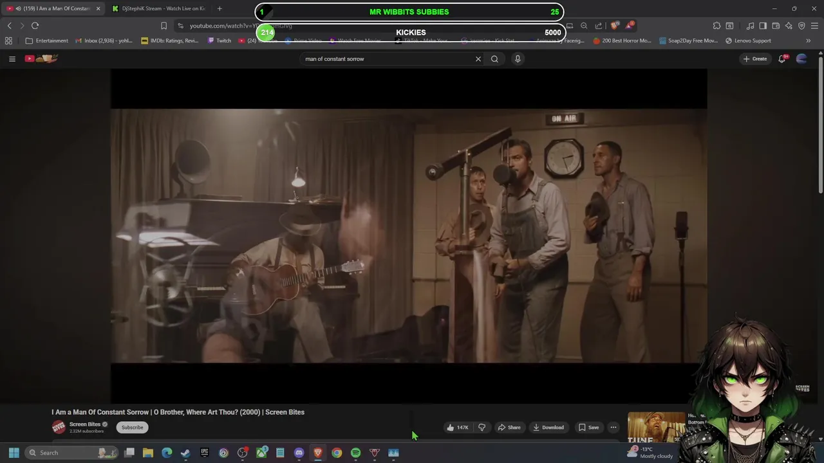Close the YouTube tab
This screenshot has width=824, height=463.
coord(98,8)
